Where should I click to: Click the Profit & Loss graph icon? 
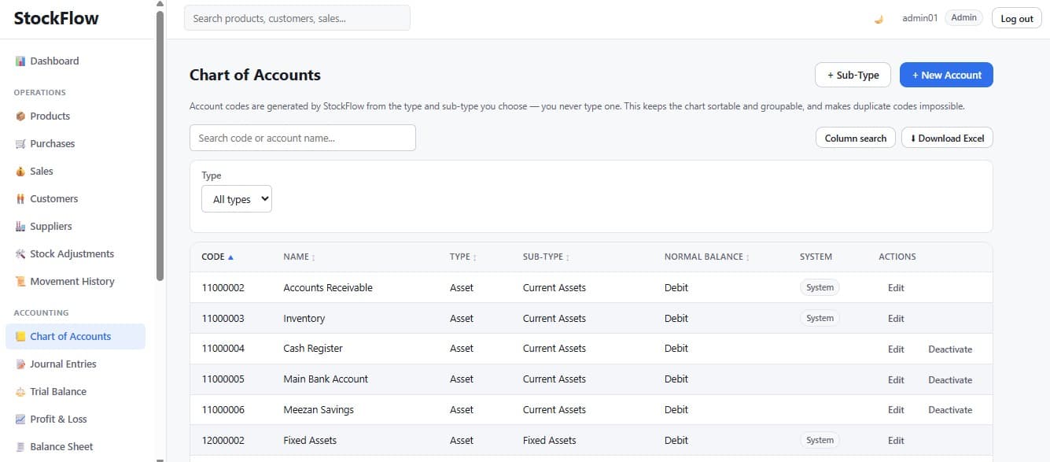tap(20, 419)
